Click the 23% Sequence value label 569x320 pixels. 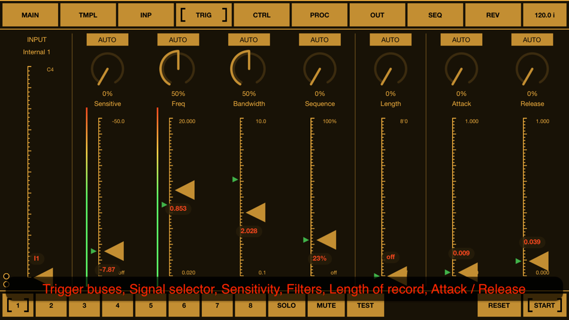[319, 259]
